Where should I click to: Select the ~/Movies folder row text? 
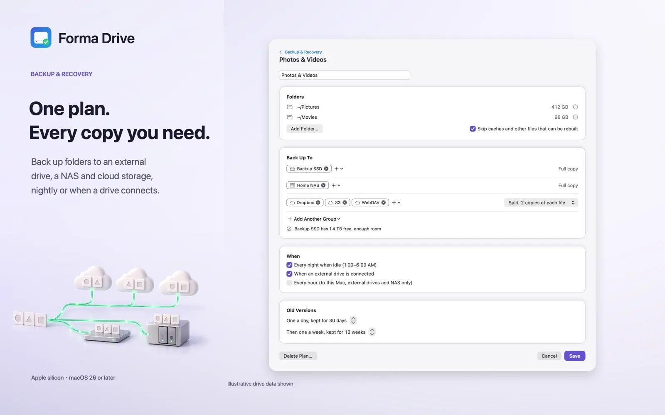pos(307,117)
